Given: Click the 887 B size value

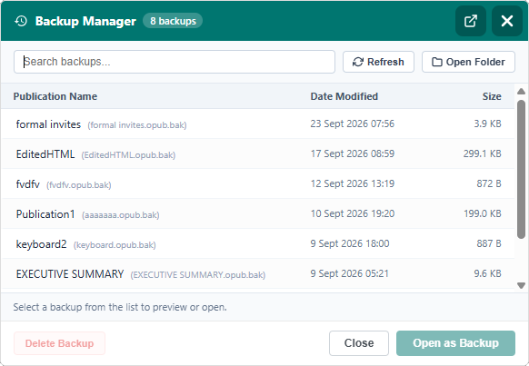Looking at the screenshot, I should (x=489, y=243).
